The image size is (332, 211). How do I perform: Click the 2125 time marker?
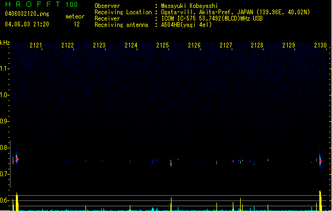click(163, 45)
